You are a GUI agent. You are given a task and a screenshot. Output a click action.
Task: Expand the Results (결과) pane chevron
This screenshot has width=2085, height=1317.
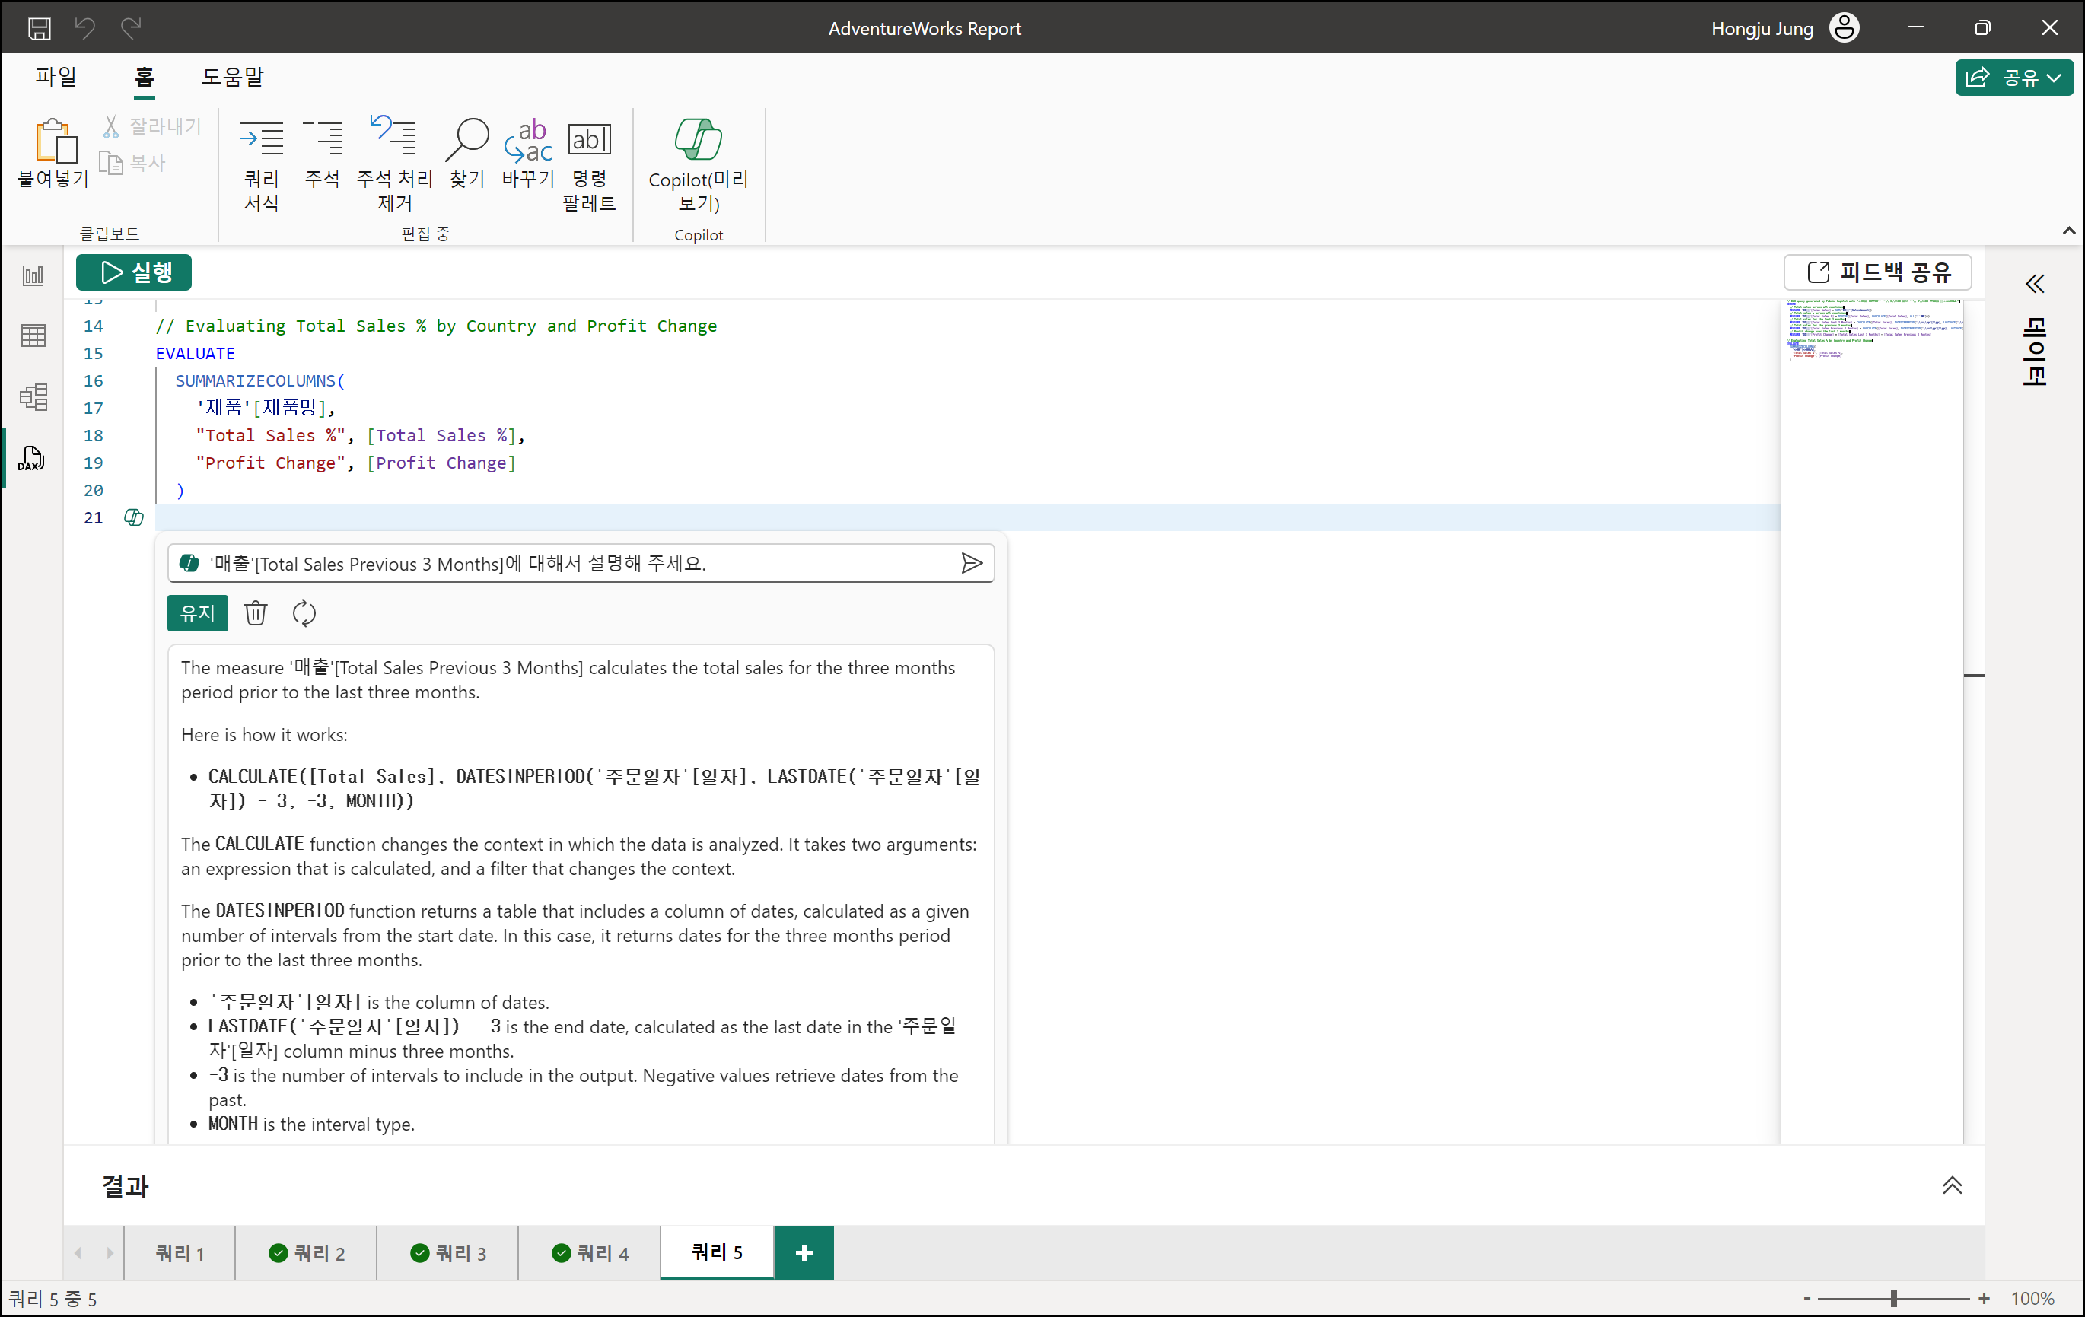1952,1185
